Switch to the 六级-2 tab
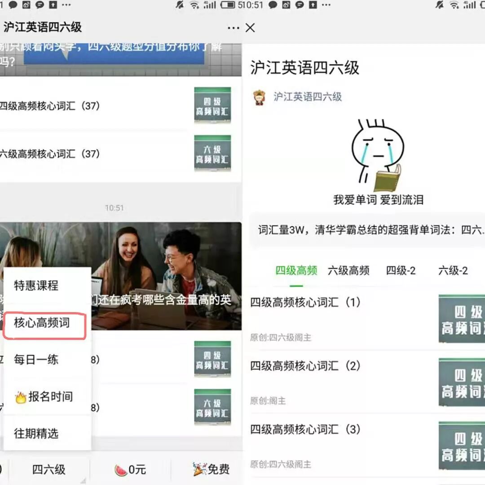 point(453,271)
